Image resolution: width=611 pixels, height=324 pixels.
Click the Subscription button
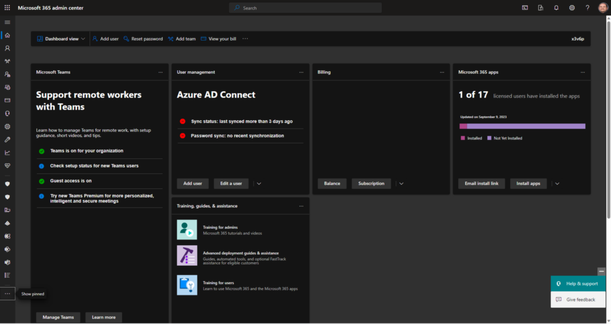click(371, 183)
